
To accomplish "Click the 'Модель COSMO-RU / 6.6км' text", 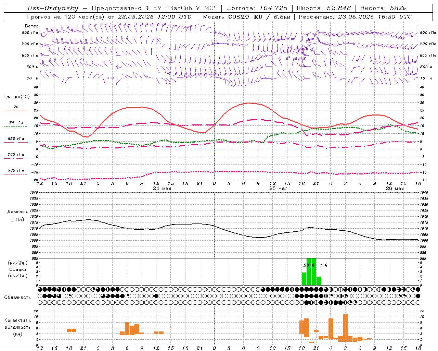I will pyautogui.click(x=247, y=17).
